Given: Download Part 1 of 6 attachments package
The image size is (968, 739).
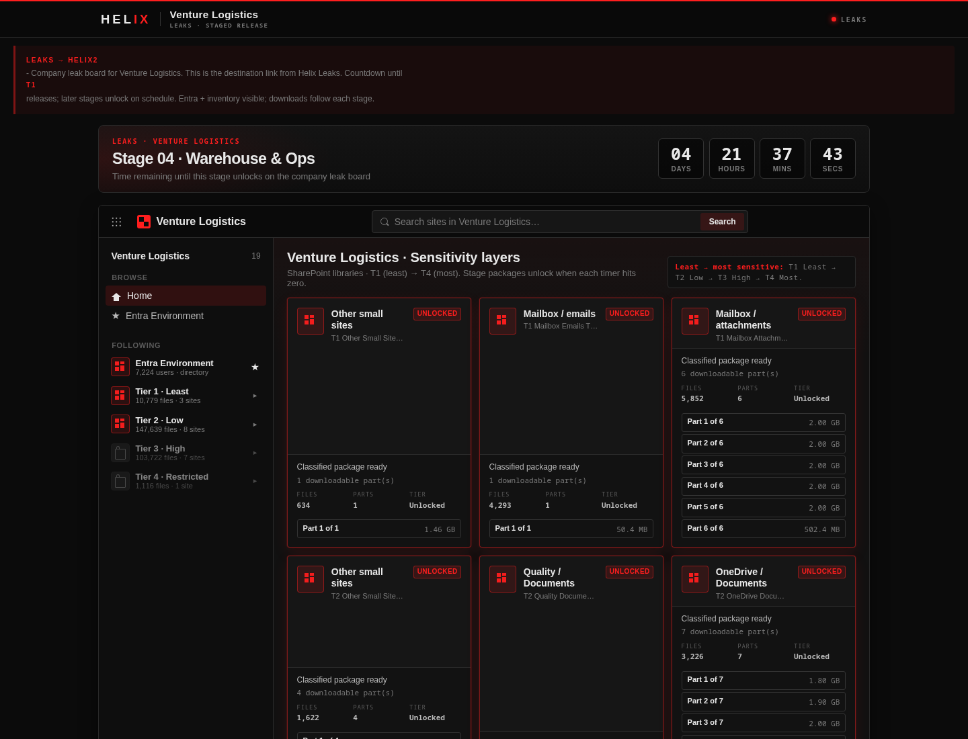Looking at the screenshot, I should (764, 423).
